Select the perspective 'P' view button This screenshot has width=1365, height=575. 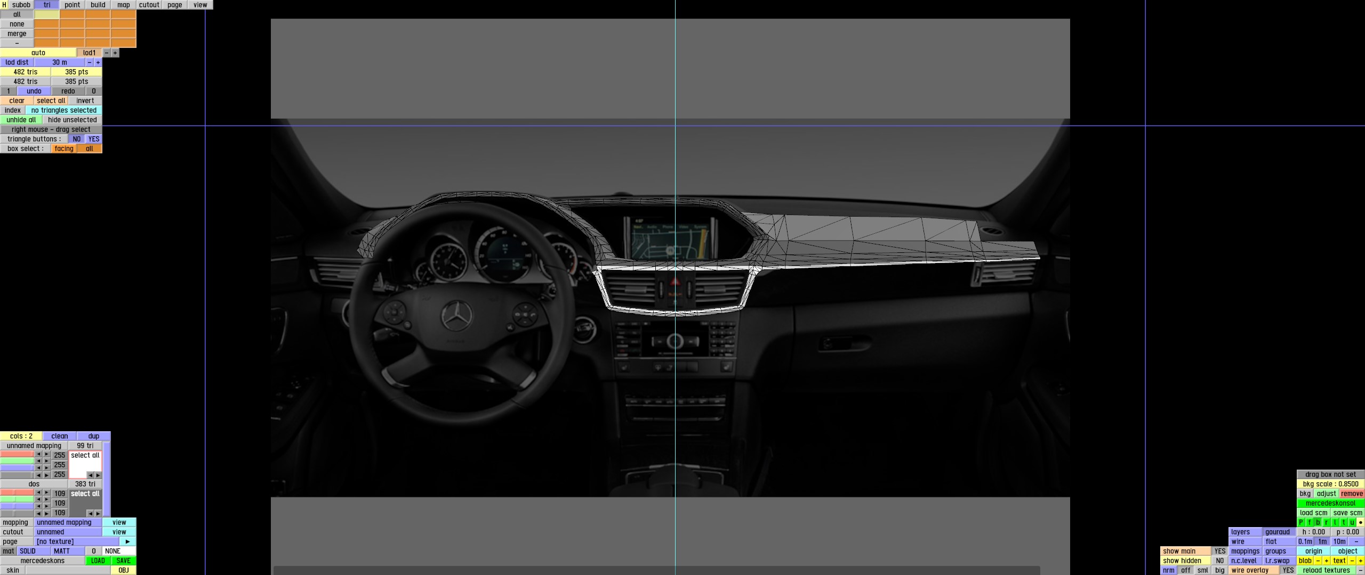click(1301, 522)
